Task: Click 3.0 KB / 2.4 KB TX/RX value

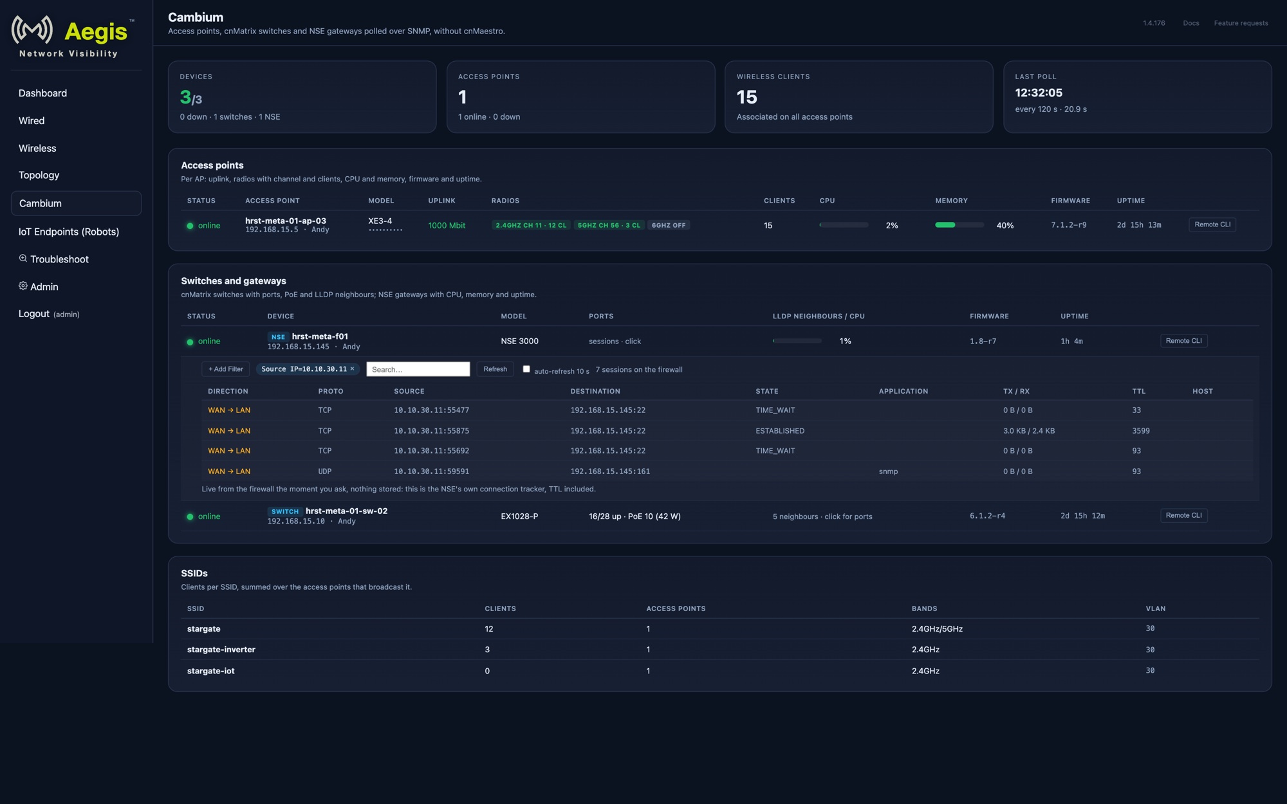Action: [1029, 431]
